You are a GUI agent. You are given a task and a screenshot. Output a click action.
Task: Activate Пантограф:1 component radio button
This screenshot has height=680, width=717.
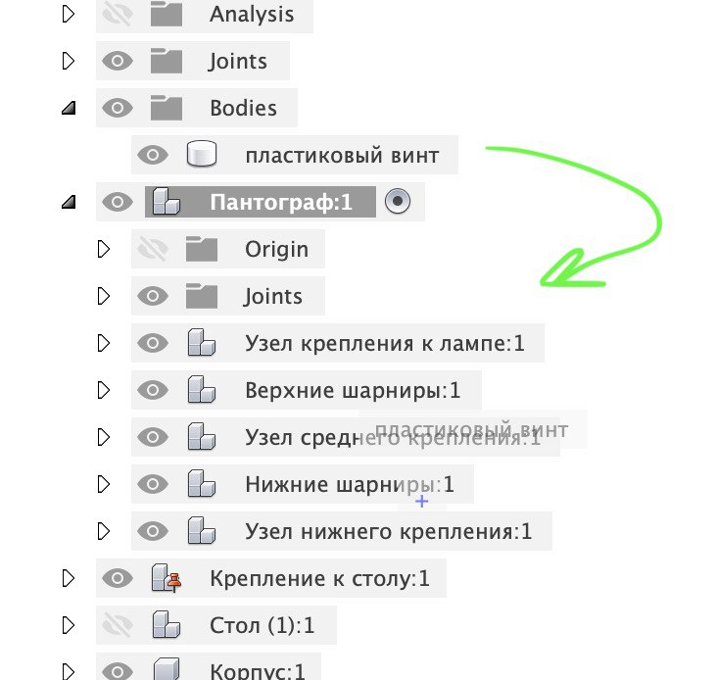pos(398,202)
